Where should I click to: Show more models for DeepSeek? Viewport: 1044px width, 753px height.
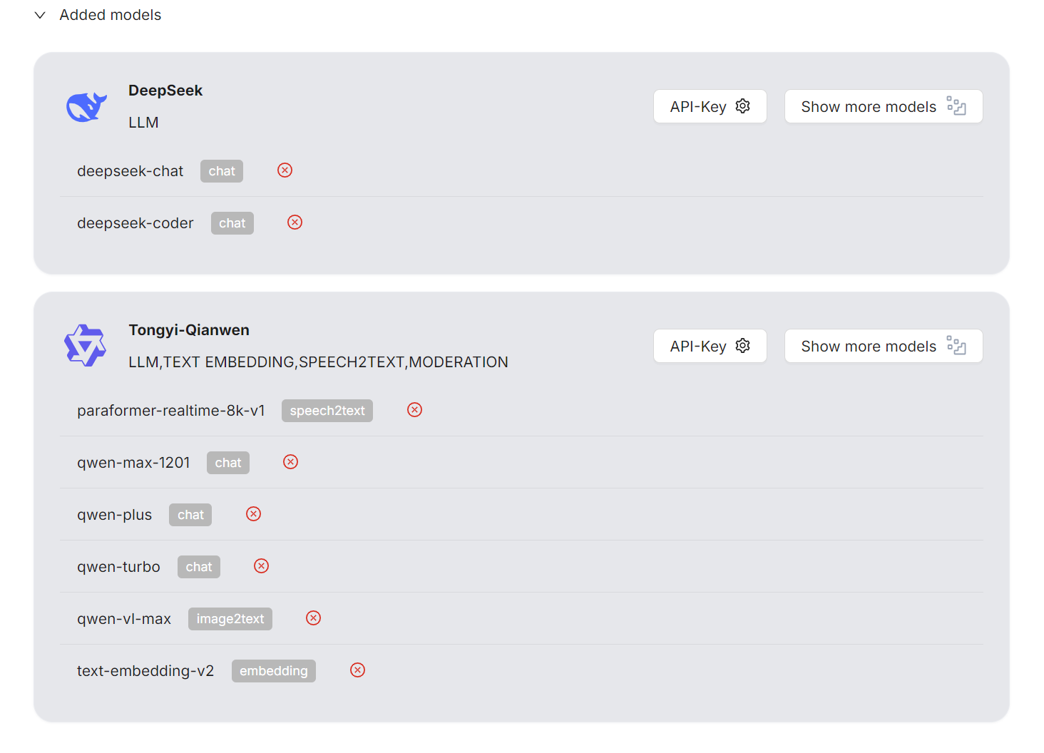click(x=884, y=106)
